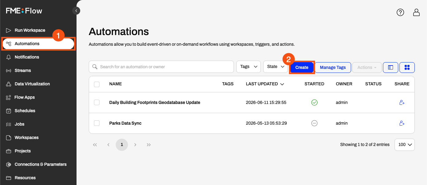Click the Manage Tags button
Viewport: 427px width, 185px height.
[x=333, y=67]
